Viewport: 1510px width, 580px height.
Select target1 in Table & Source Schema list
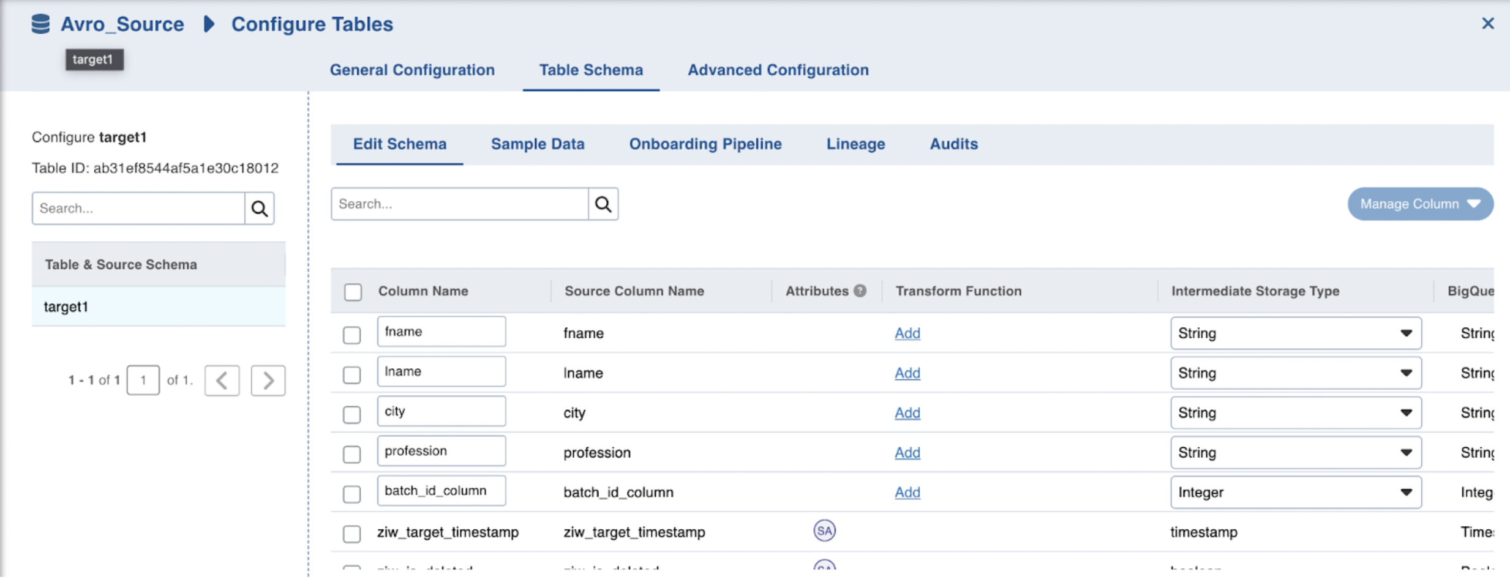point(159,307)
